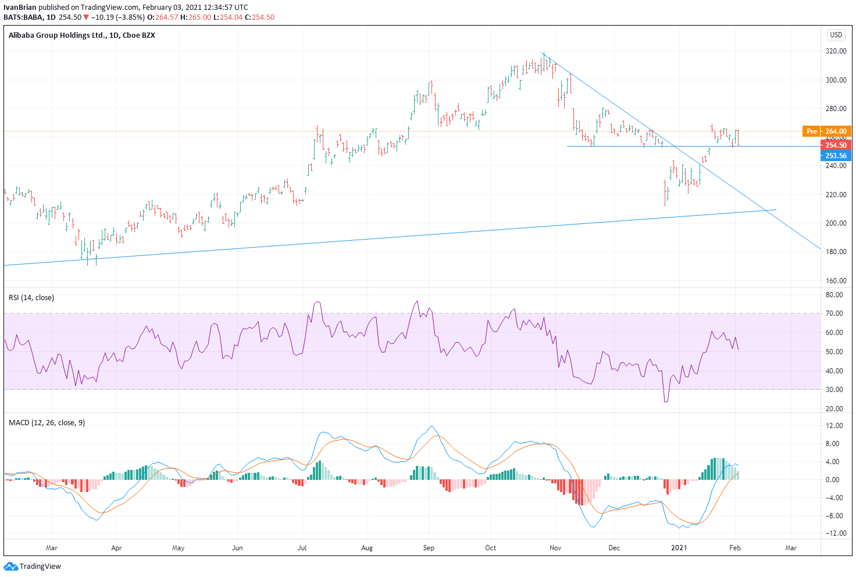Image resolution: width=856 pixels, height=577 pixels.
Task: Click the Alibaba Group Holdings Ltd. chart title
Action: [x=82, y=35]
